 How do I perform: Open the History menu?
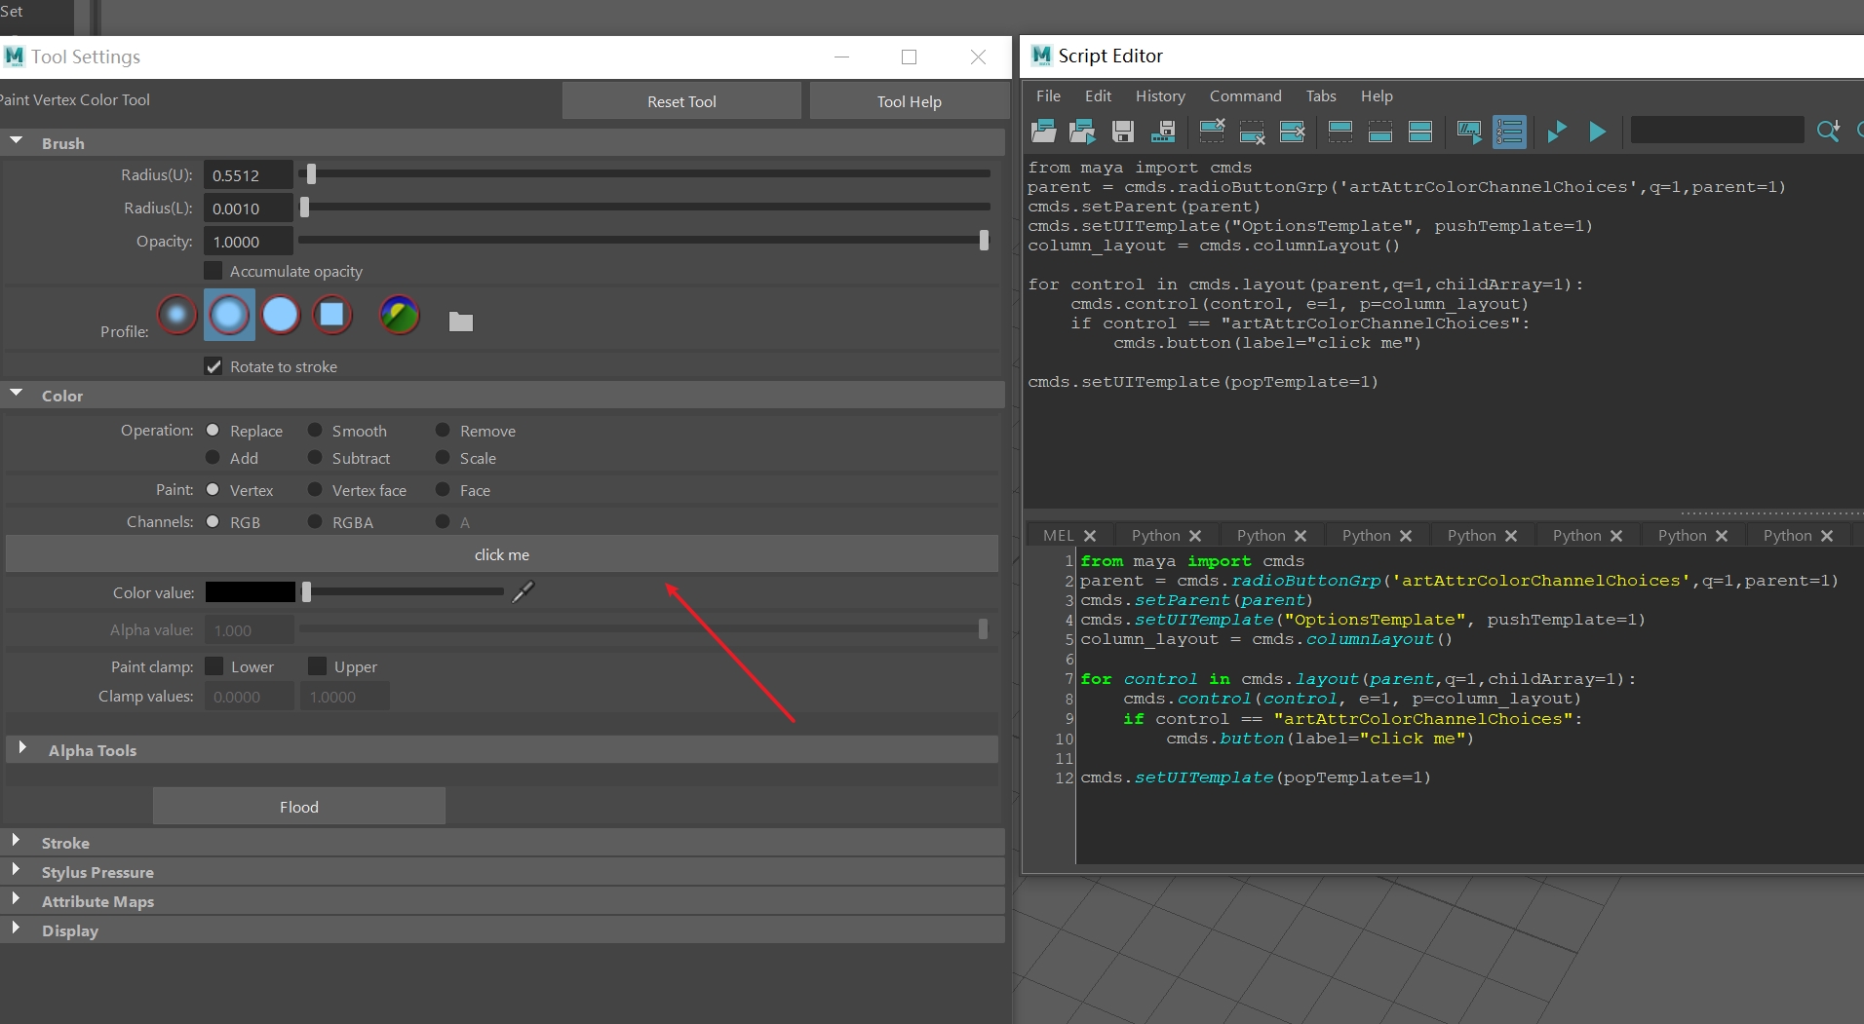[x=1159, y=95]
